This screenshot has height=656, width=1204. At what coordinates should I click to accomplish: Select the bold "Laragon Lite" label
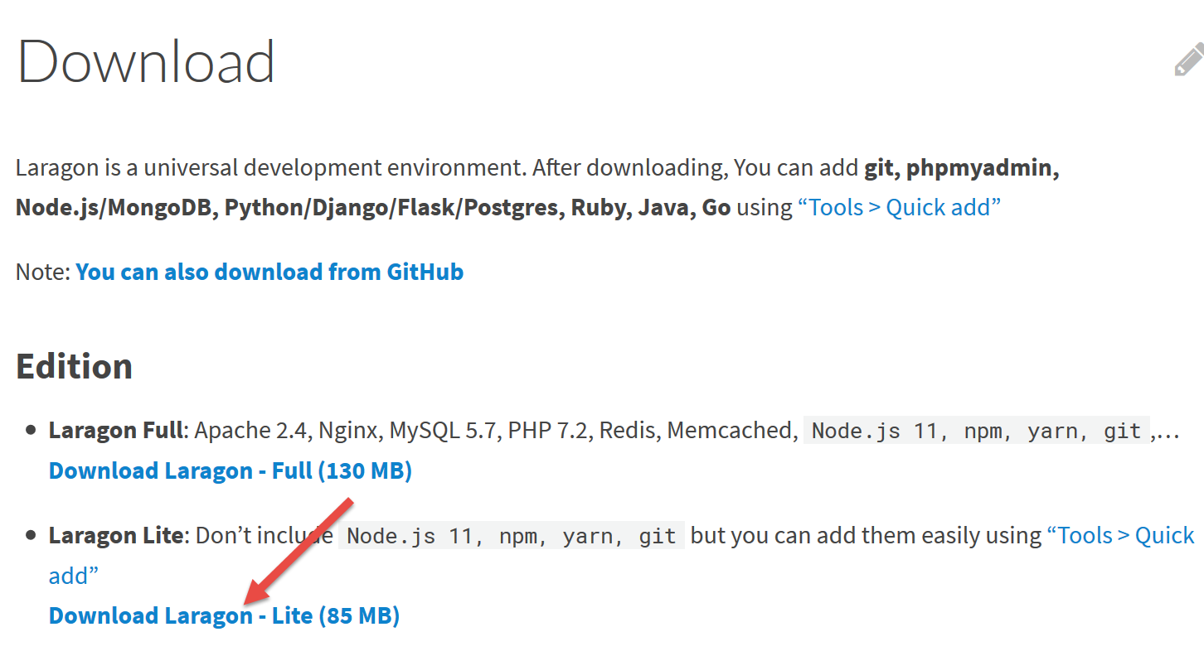tap(115, 535)
